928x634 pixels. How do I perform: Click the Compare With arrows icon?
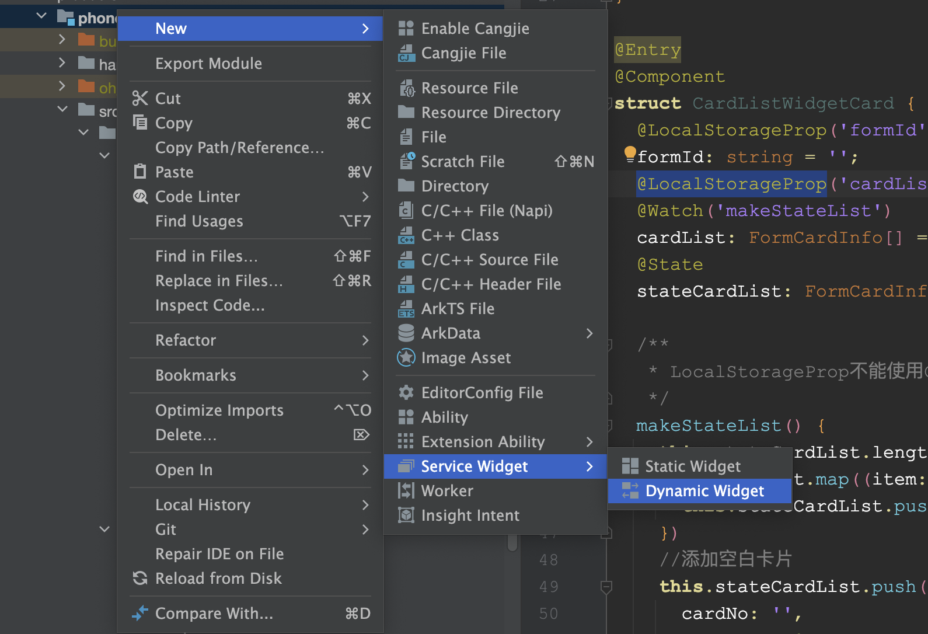(140, 613)
